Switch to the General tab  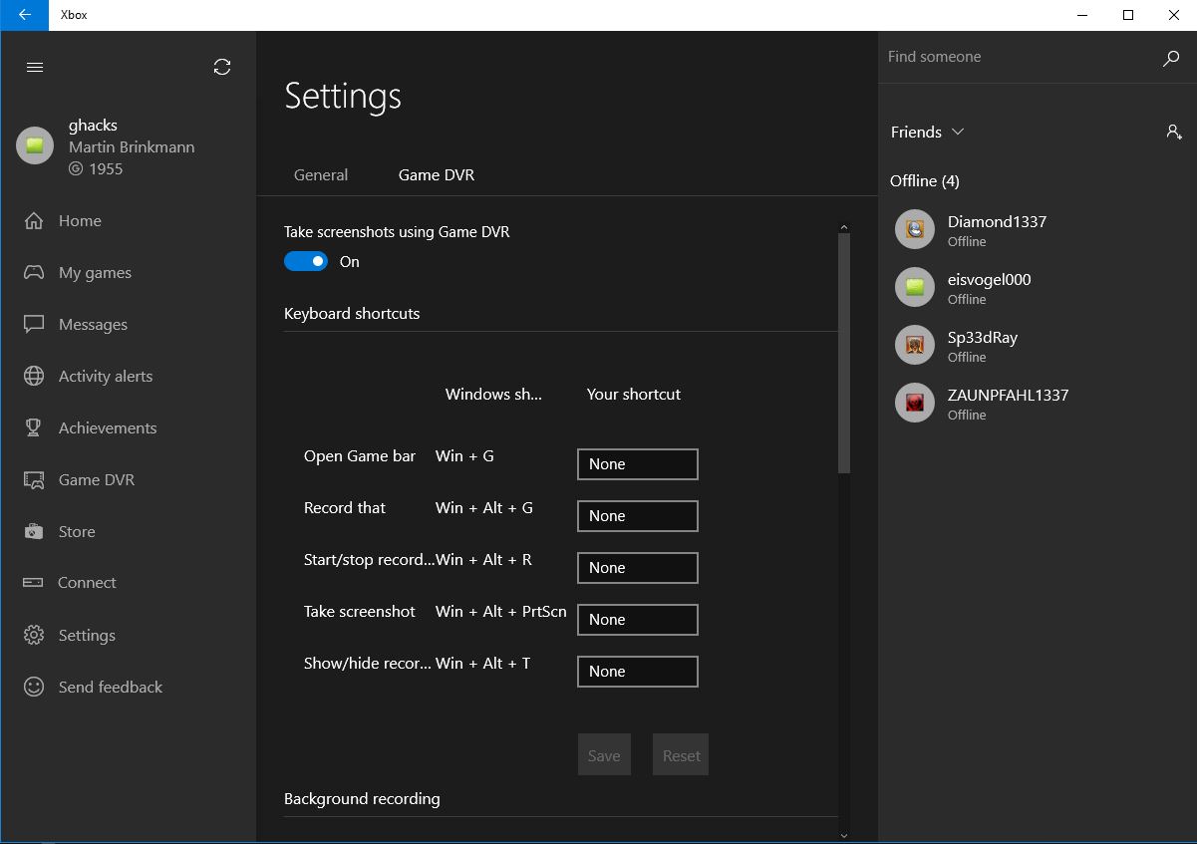click(321, 174)
